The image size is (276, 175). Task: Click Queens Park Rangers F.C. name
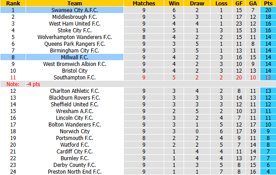point(74,44)
